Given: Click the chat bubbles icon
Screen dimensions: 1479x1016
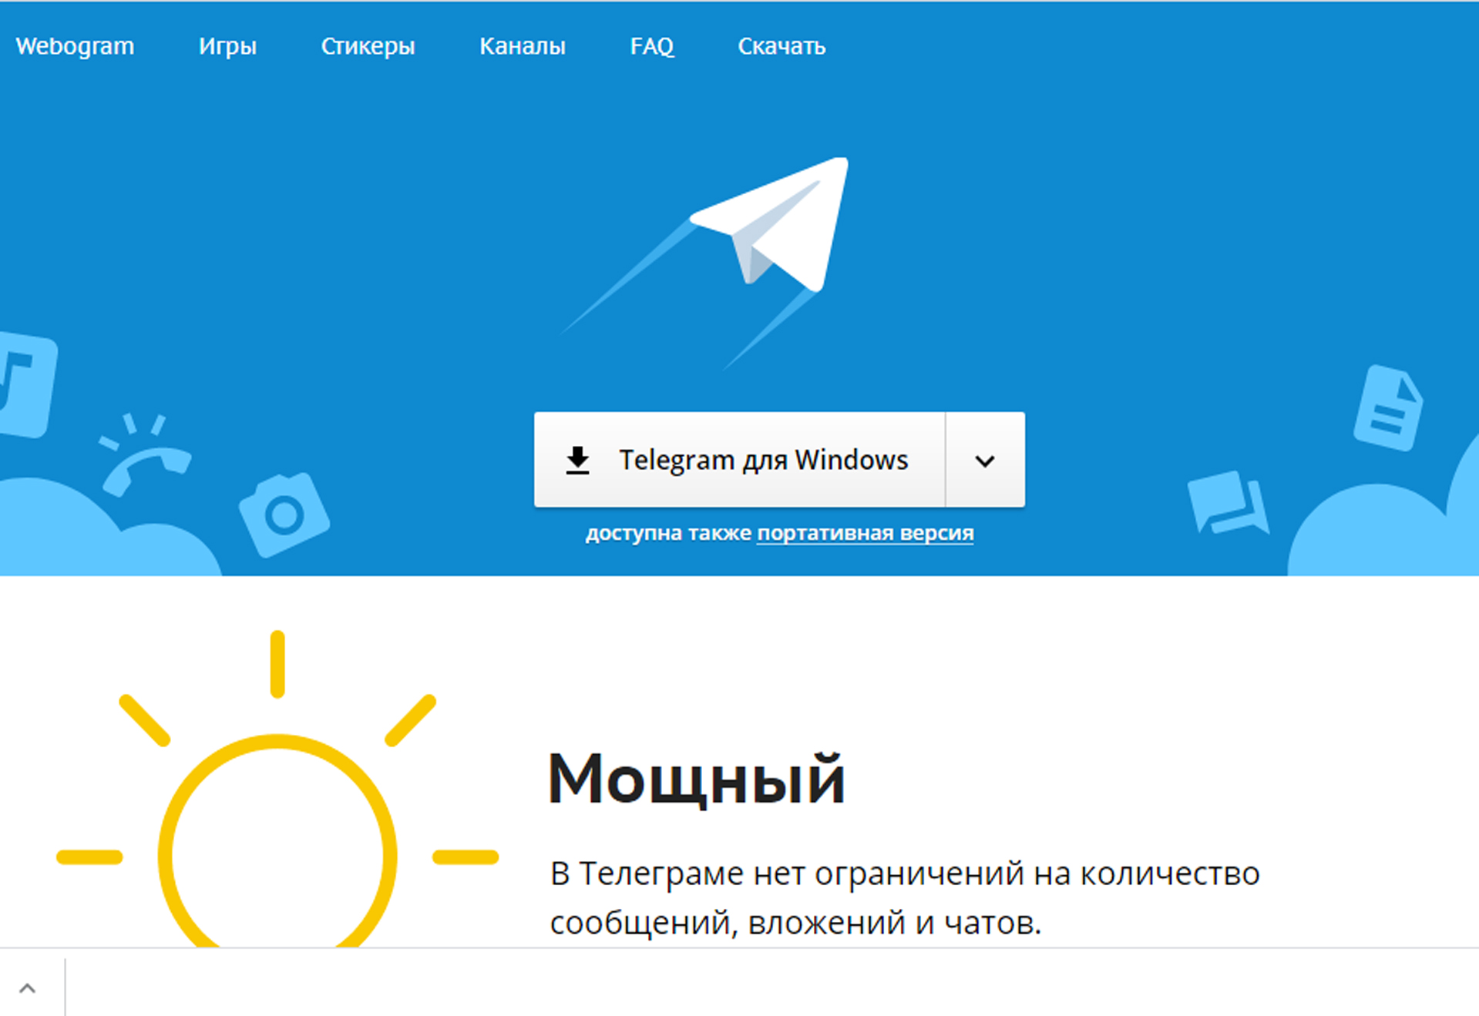Looking at the screenshot, I should click(x=1228, y=504).
